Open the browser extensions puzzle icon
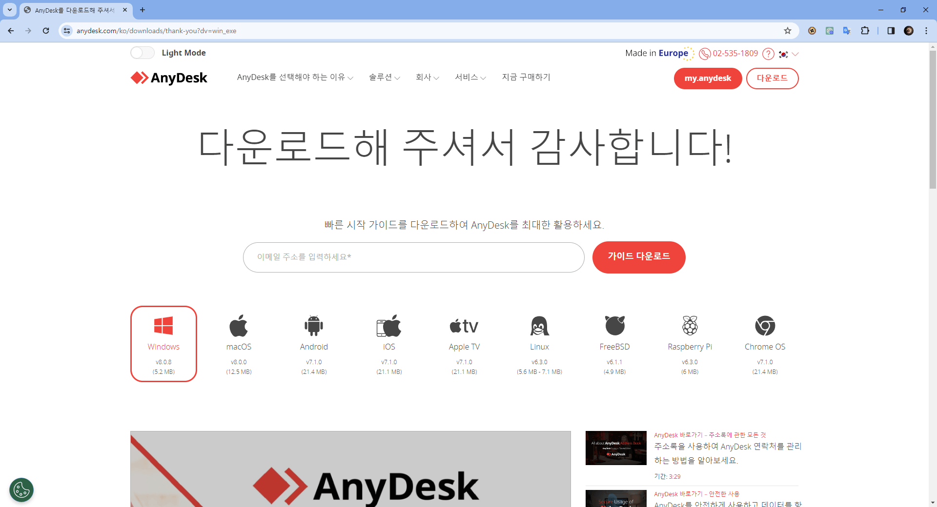This screenshot has height=507, width=937. coord(865,31)
